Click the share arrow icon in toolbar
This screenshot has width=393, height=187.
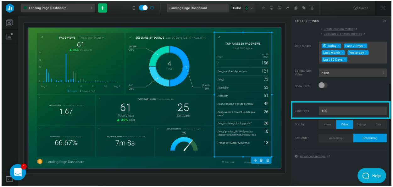click(x=287, y=8)
